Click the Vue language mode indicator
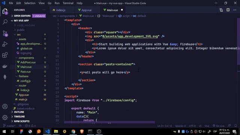 pos(207,126)
